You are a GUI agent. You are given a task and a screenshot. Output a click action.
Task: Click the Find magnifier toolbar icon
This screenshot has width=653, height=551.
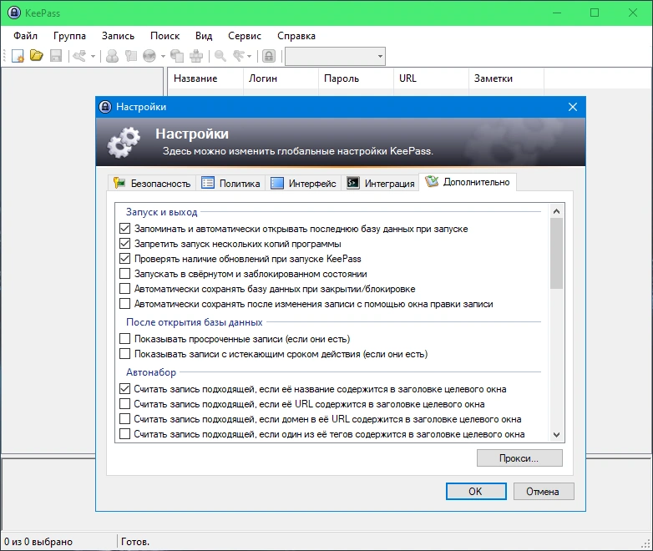[220, 56]
